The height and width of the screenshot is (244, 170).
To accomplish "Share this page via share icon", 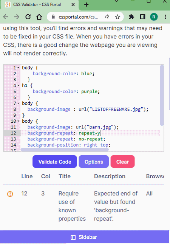I will click(106, 17).
